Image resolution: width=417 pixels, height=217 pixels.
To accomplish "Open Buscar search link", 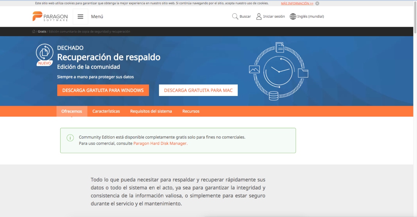I will [245, 17].
